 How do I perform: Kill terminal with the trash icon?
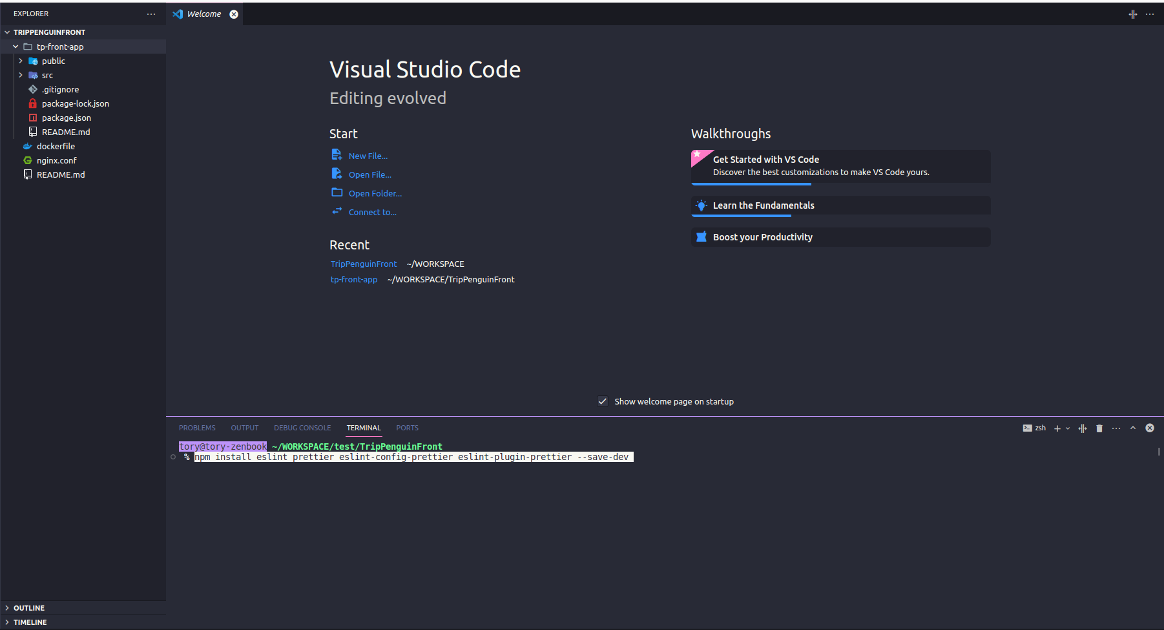1099,428
